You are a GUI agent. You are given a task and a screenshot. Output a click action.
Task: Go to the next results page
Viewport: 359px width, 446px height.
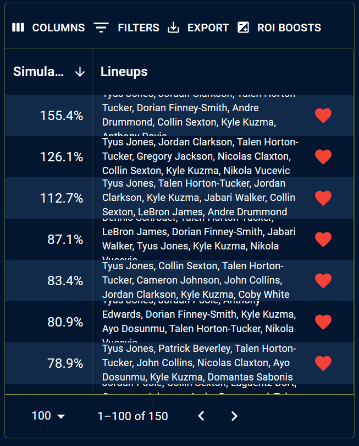point(234,416)
